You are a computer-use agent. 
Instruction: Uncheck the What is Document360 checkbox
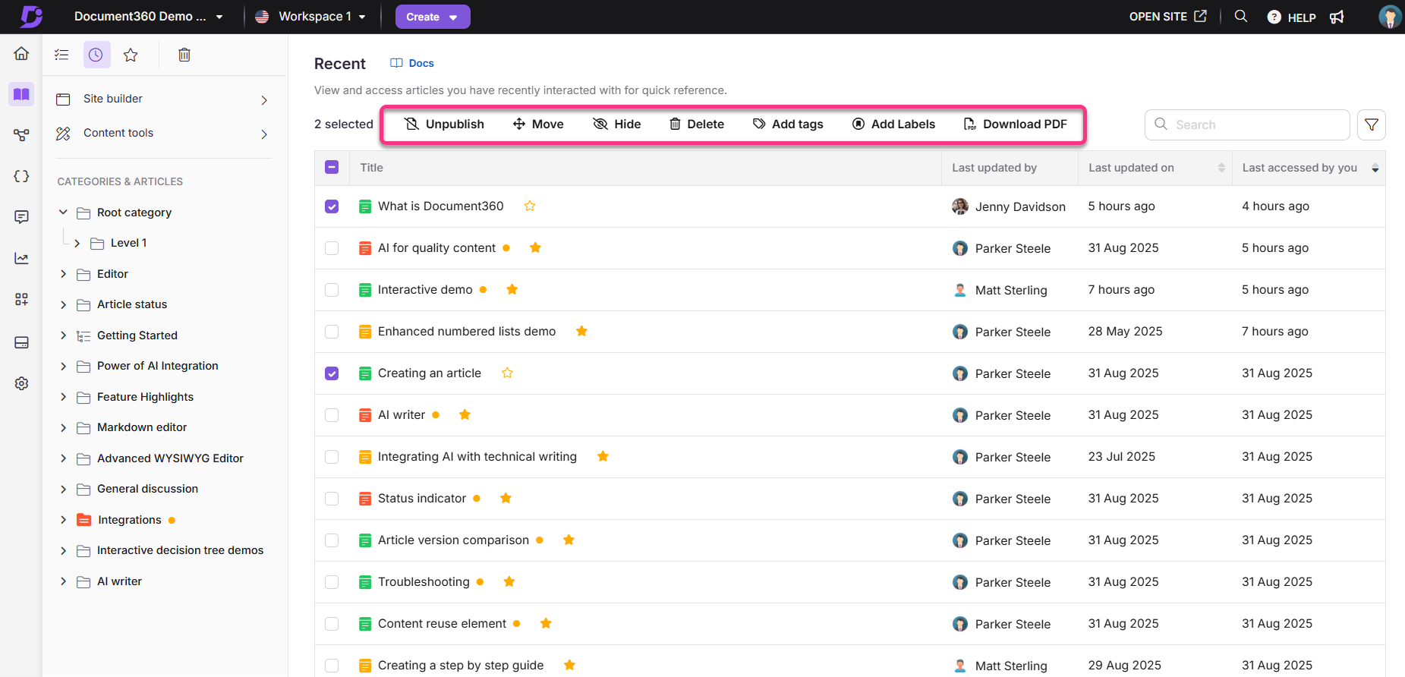[332, 206]
